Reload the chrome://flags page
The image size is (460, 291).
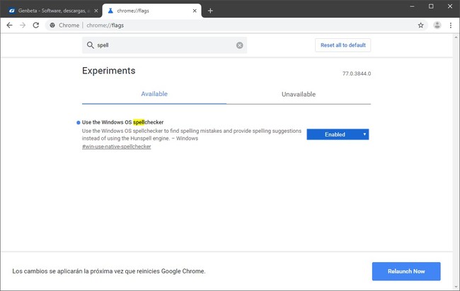[x=36, y=25]
